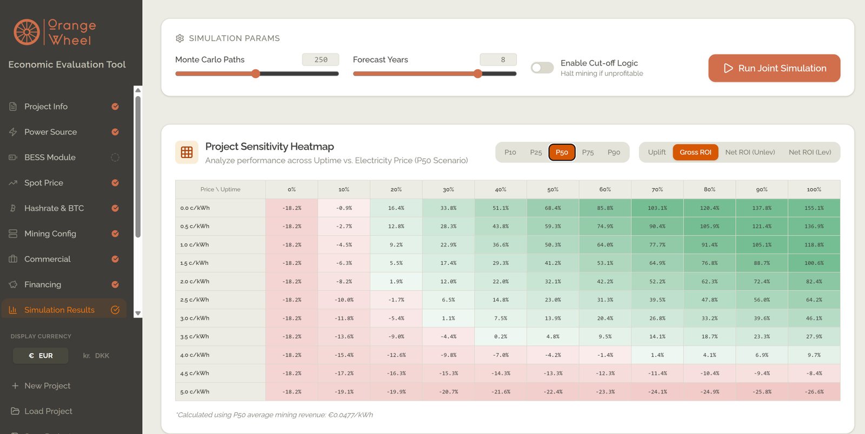
Task: Open the Financing section
Action: pyautogui.click(x=64, y=284)
